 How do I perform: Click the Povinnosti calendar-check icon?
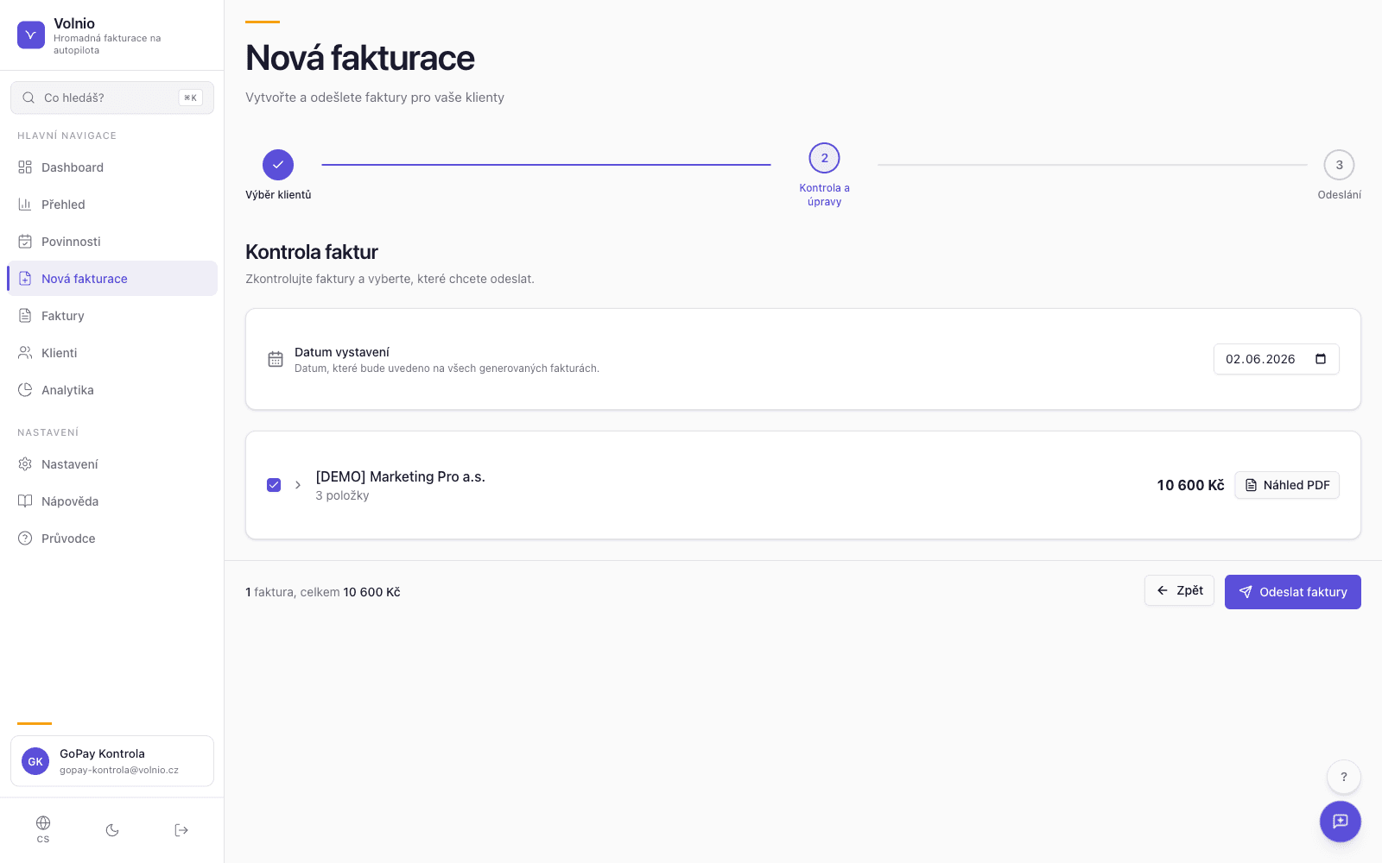[25, 242]
